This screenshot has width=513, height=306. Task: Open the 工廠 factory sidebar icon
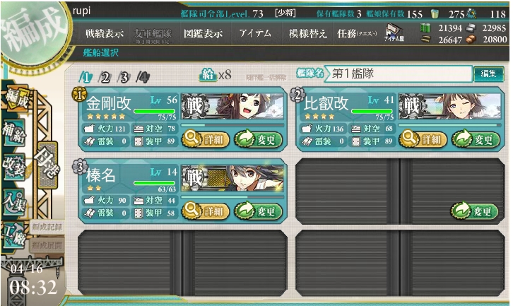pos(14,236)
